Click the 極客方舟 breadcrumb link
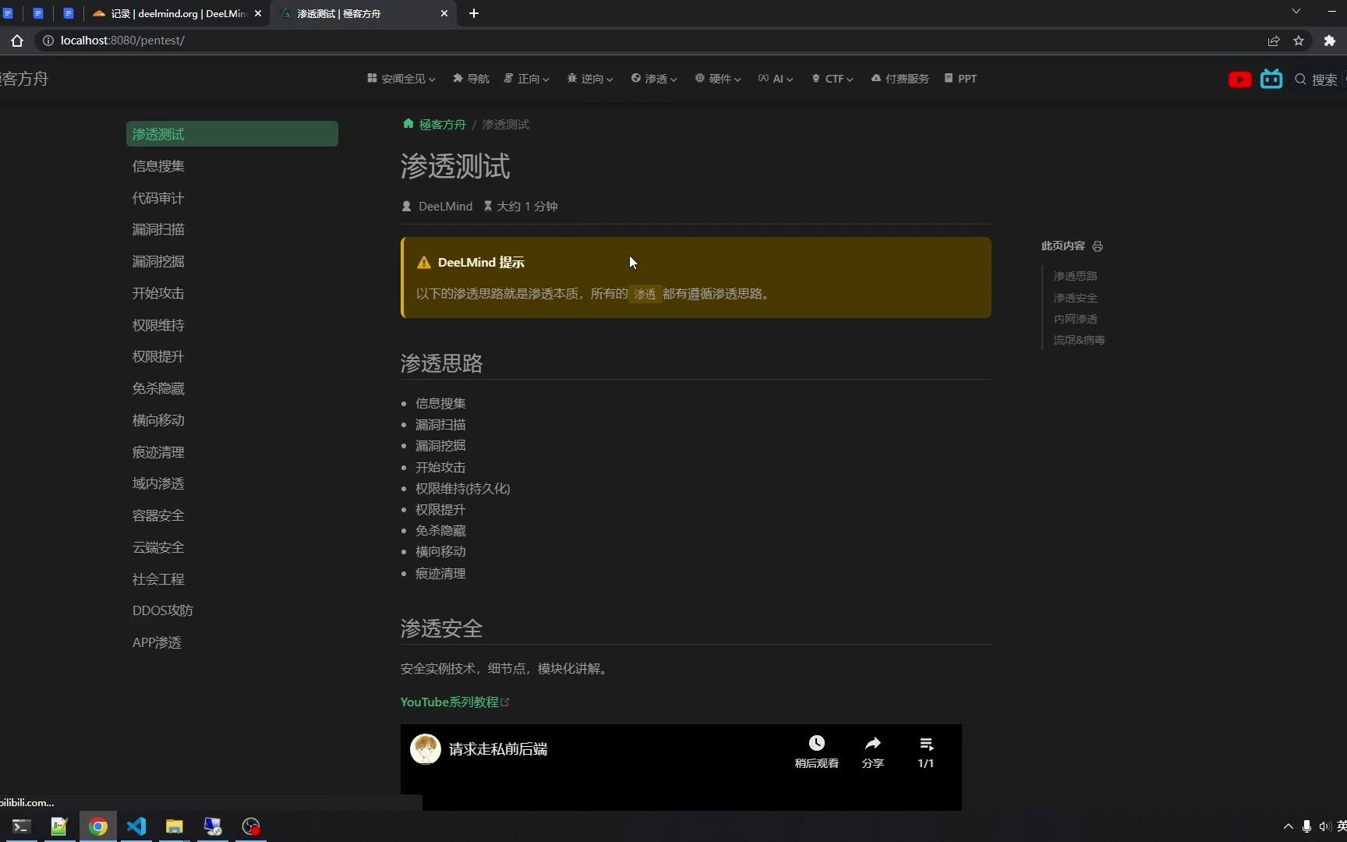The width and height of the screenshot is (1347, 842). (442, 124)
